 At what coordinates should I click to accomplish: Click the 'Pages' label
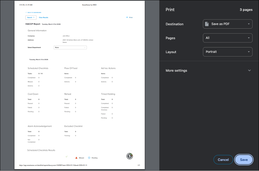click(170, 38)
